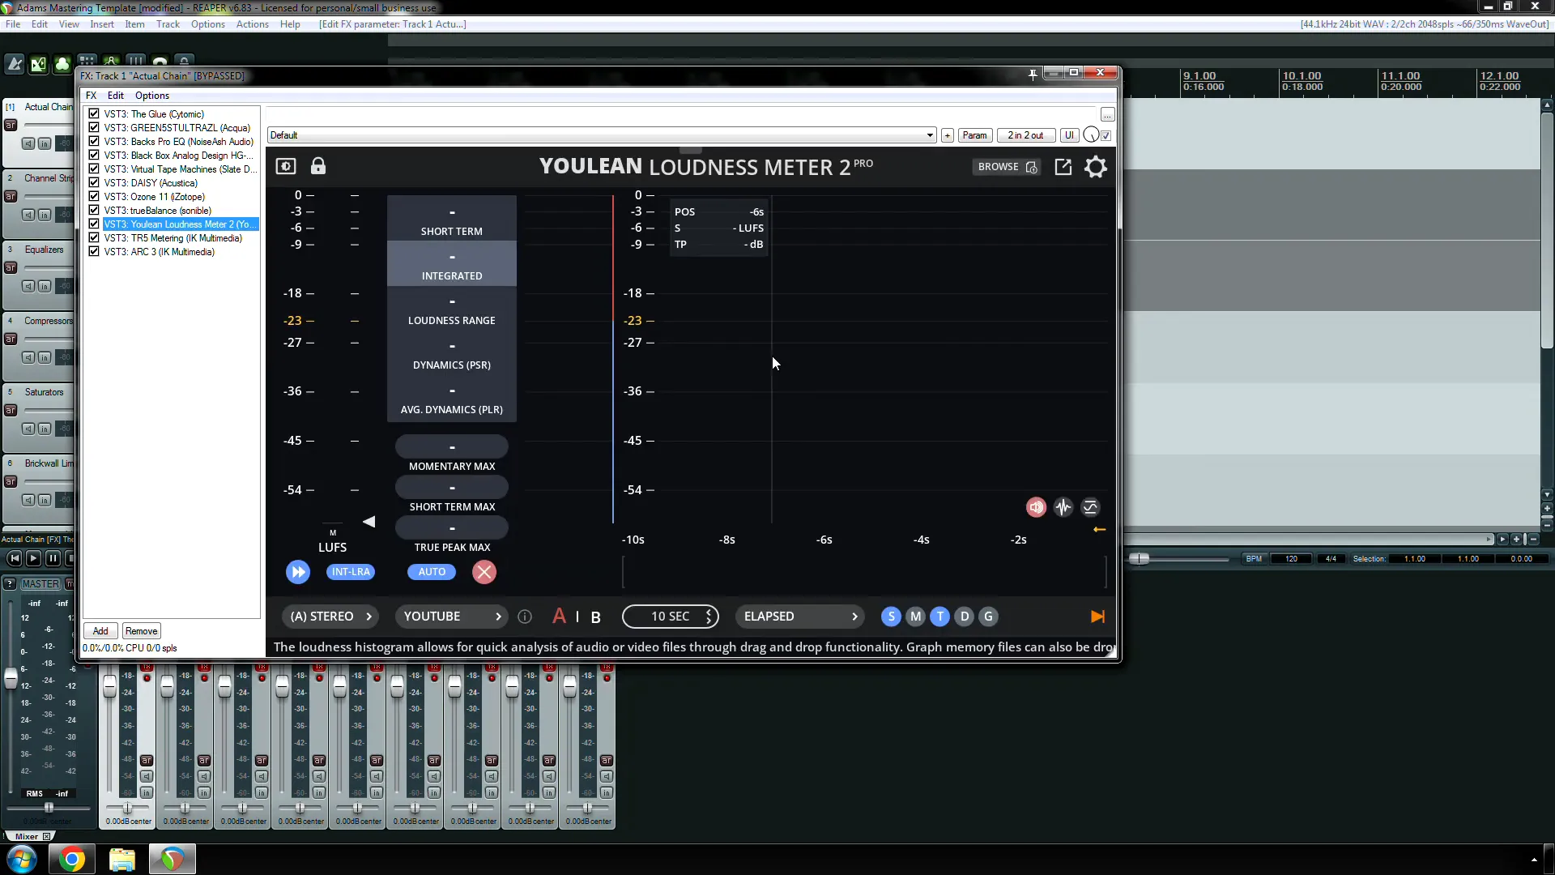Click the lock icon in Youlean header
This screenshot has width=1555, height=875.
pyautogui.click(x=318, y=166)
